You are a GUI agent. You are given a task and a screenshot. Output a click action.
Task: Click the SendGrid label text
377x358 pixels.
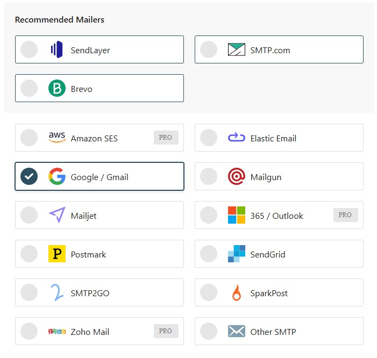(268, 255)
